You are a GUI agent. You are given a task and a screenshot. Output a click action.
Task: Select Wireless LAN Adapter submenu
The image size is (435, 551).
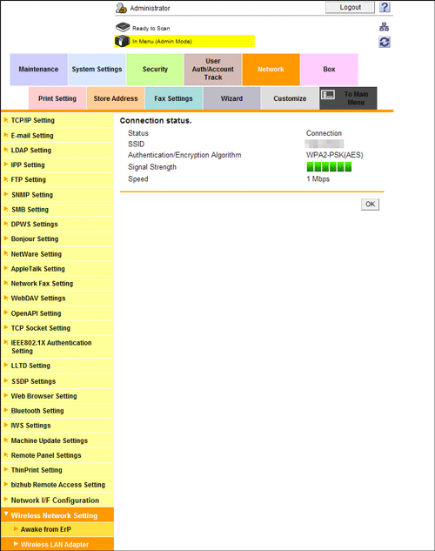[57, 544]
